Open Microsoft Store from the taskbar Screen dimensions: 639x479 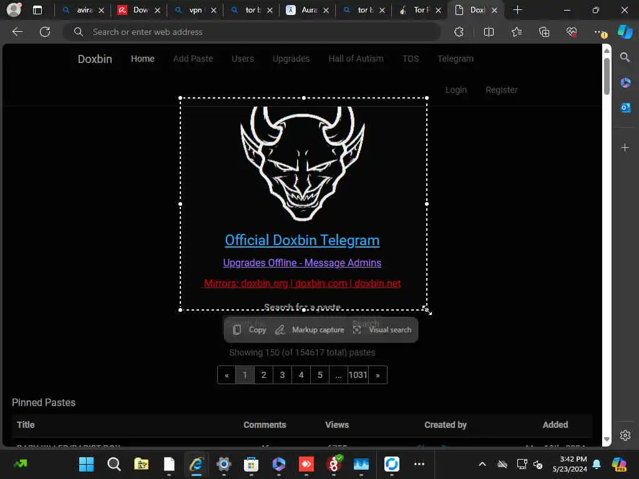[x=251, y=464]
